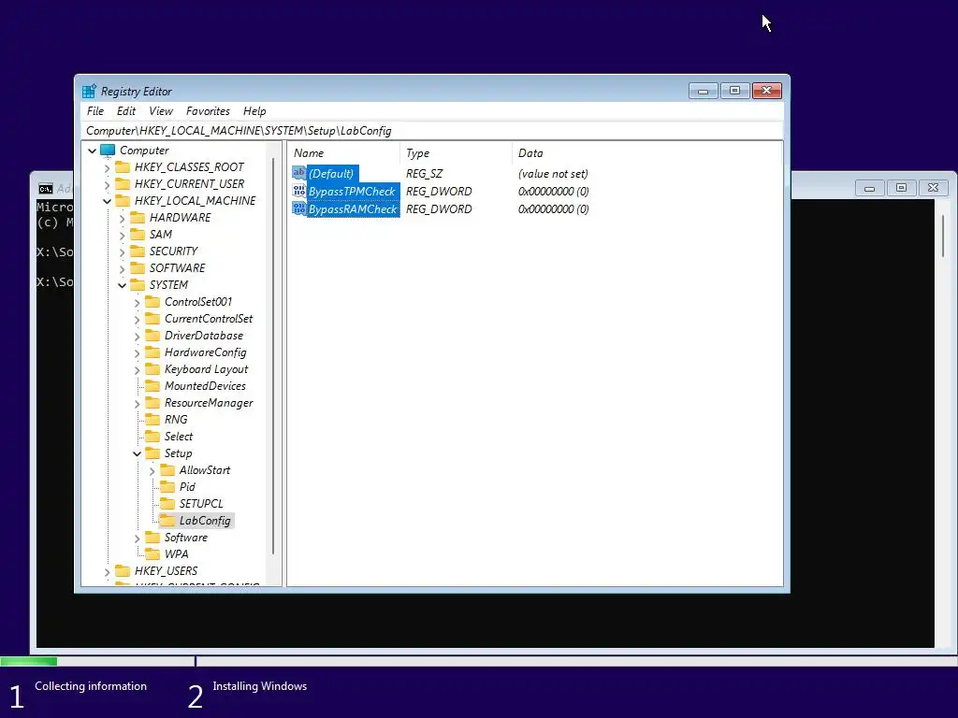
Task: Select the Pid folder icon
Action: point(167,486)
